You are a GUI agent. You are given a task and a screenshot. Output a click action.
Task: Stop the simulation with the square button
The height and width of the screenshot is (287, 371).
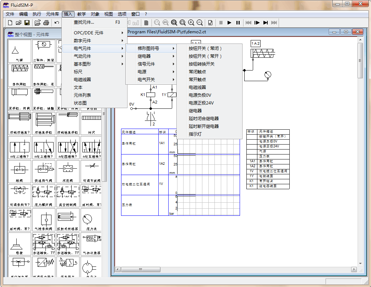pos(221,23)
